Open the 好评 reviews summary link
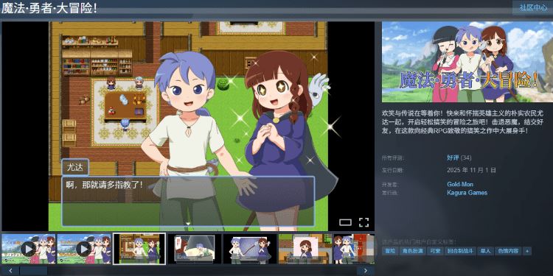553x276 pixels. coord(453,158)
